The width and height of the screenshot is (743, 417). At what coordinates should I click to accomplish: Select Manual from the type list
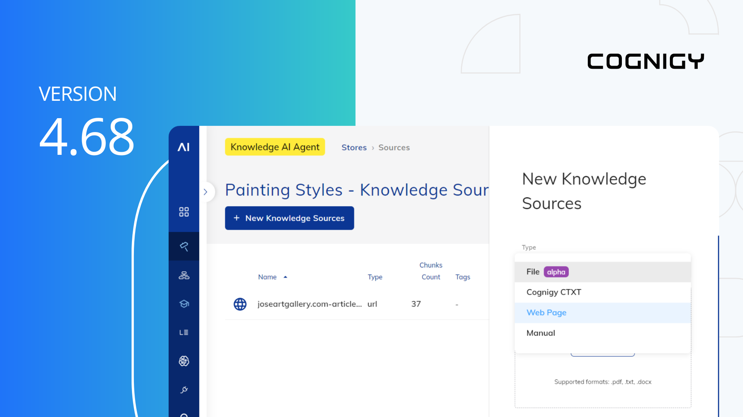541,333
